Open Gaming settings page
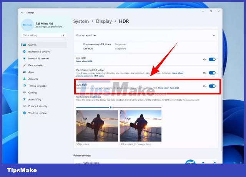 pyautogui.click(x=44, y=93)
